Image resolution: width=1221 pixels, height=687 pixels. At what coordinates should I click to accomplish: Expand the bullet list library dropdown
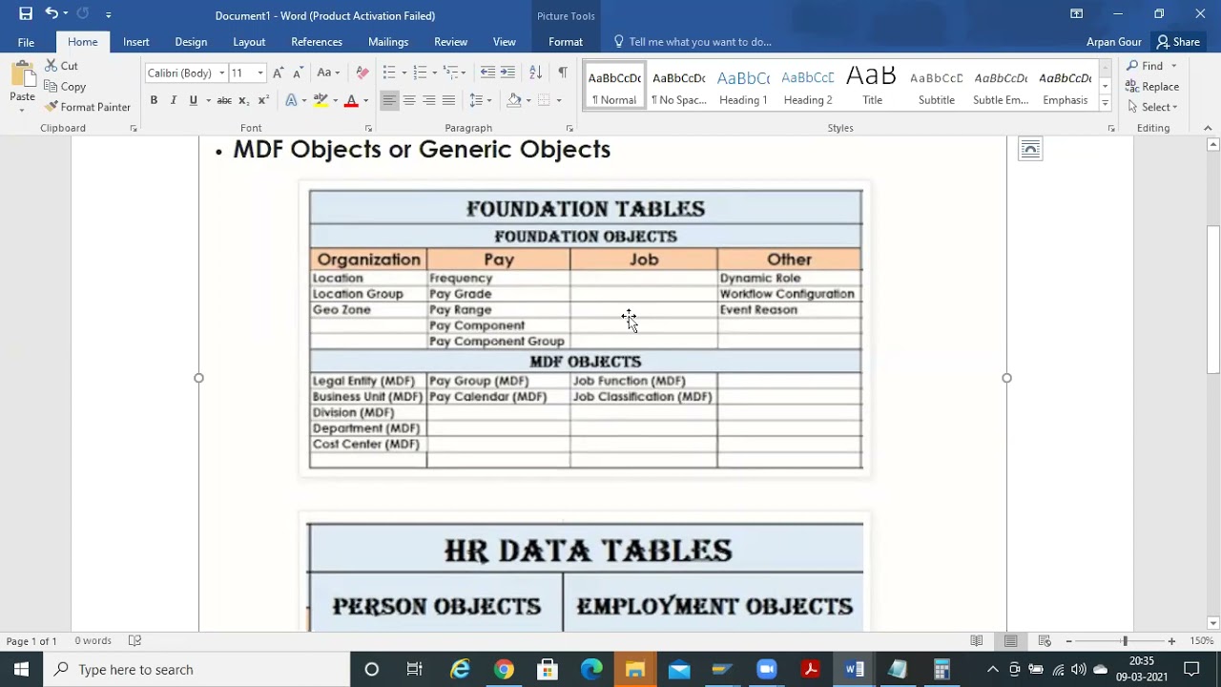click(x=404, y=73)
